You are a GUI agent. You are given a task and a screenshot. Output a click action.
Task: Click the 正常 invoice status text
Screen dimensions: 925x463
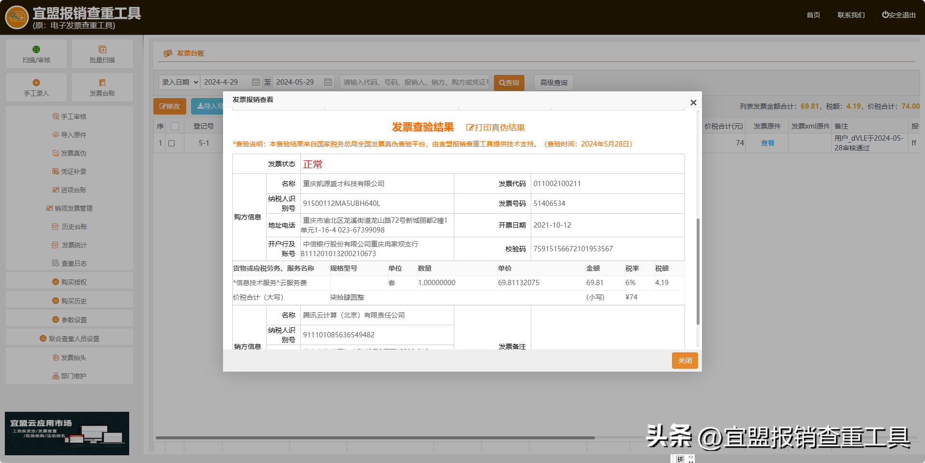313,164
